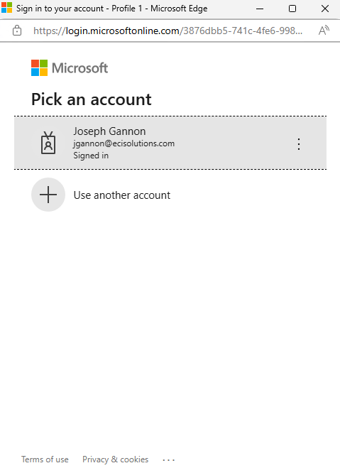This screenshot has width=340, height=468.
Task: Click the jgannon@ecisolutions.com email text
Action: (x=124, y=143)
